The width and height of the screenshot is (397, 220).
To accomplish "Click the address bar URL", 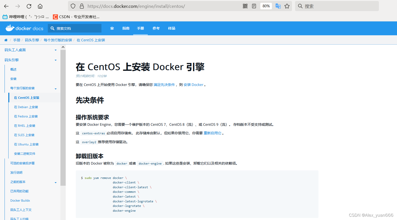I will [136, 6].
